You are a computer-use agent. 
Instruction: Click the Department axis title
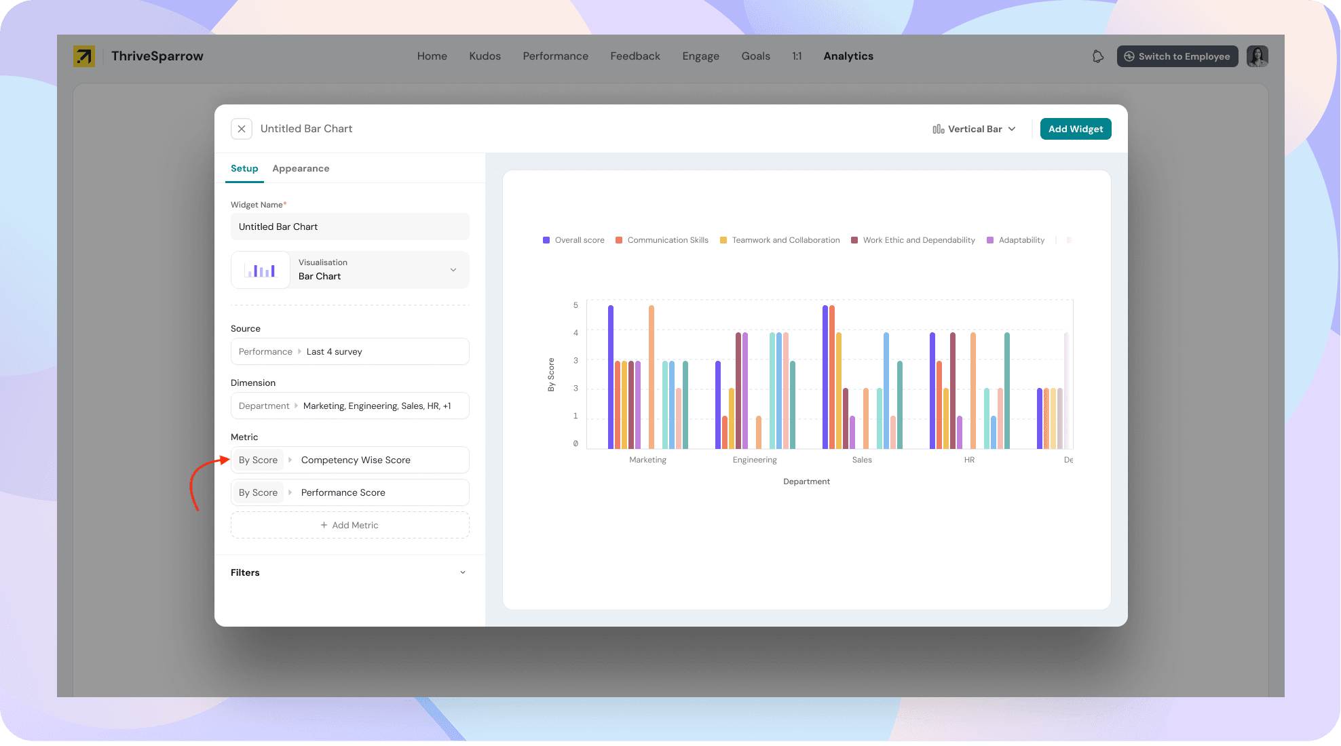(x=806, y=482)
